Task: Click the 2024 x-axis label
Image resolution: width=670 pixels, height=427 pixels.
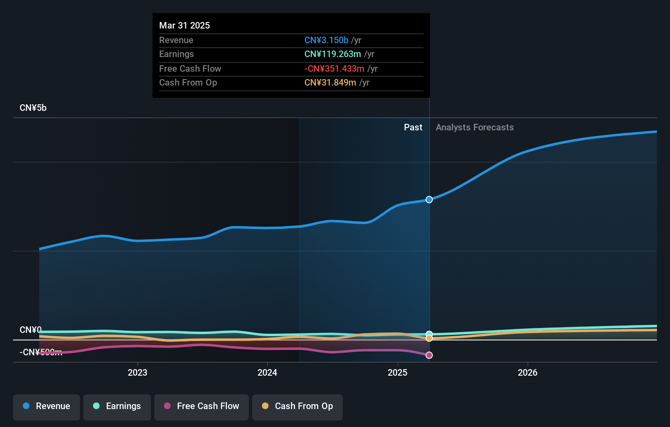Action: (x=267, y=372)
